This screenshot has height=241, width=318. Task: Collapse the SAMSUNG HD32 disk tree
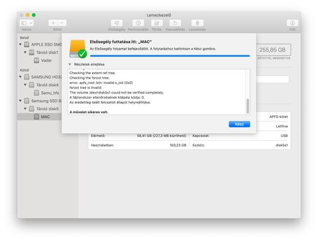(x=21, y=77)
